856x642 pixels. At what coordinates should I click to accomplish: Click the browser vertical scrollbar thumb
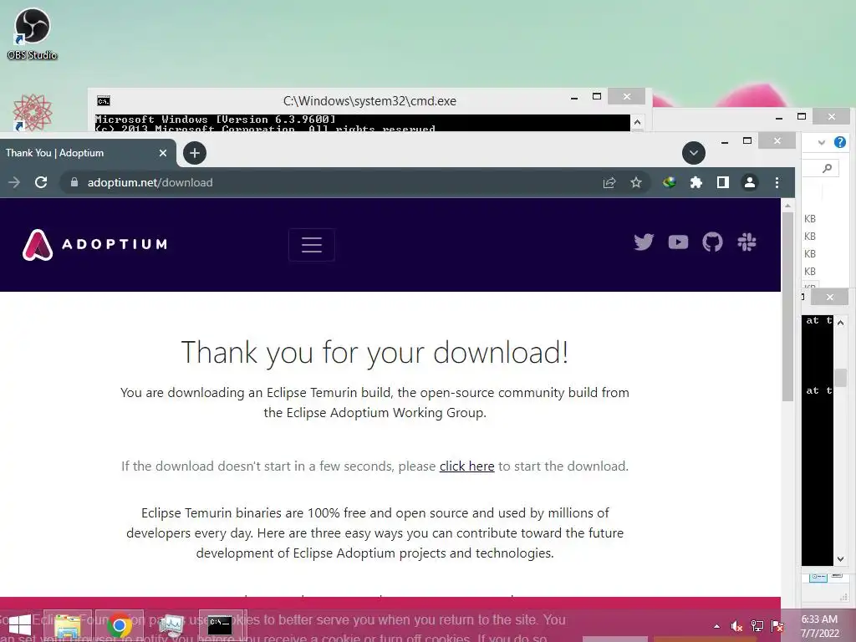(x=787, y=306)
